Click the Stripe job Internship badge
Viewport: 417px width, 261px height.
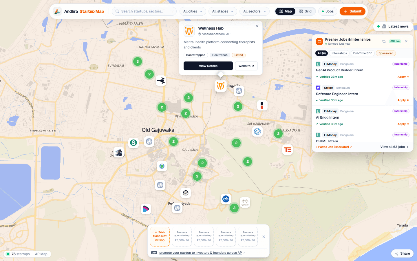tap(401, 87)
